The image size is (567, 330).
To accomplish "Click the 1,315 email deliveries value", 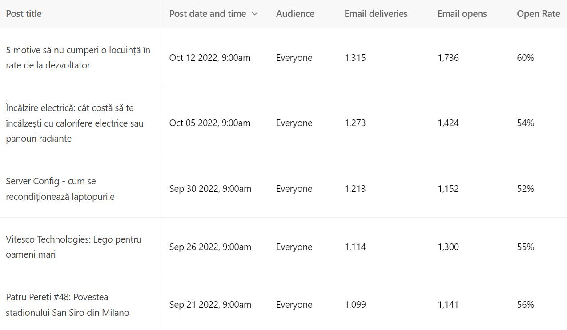I will coord(355,58).
